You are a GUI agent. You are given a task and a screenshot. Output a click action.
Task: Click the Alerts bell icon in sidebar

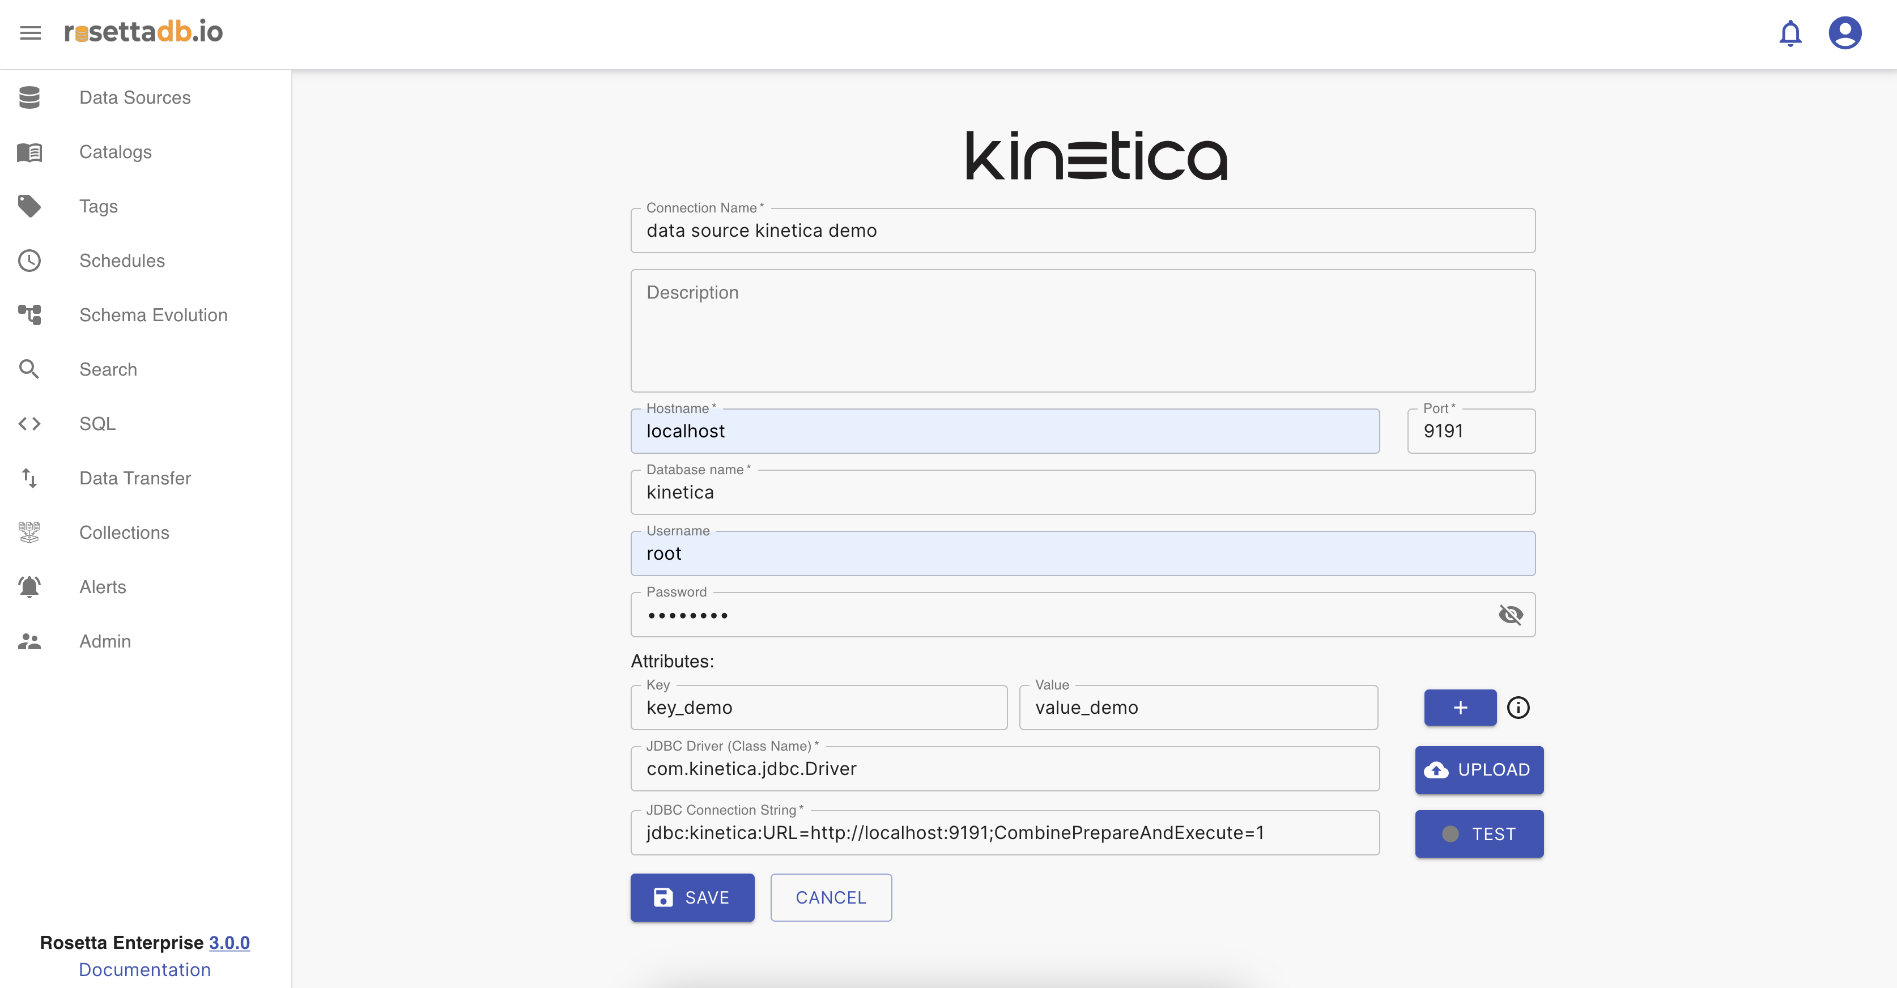29,587
